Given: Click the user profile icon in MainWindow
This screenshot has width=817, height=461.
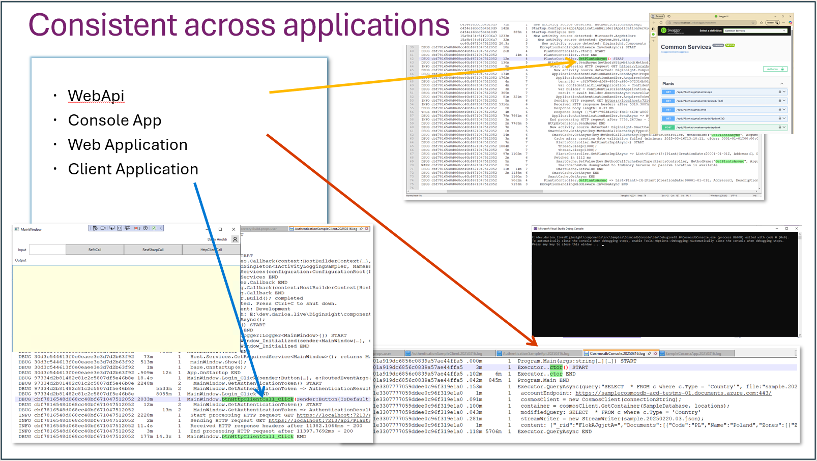Looking at the screenshot, I should tap(235, 239).
